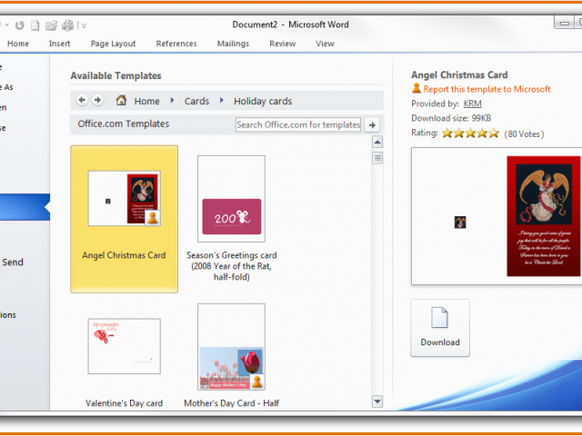The image size is (582, 436).
Task: Click the Quick Print icon in Quick Access toolbar
Action: pos(67,25)
